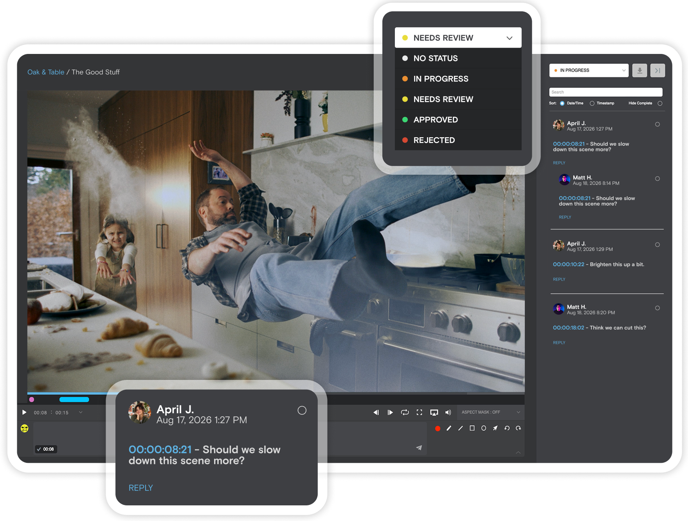Collapse the NEEDS REVIEW status dropdown
The width and height of the screenshot is (688, 521).
tap(458, 38)
